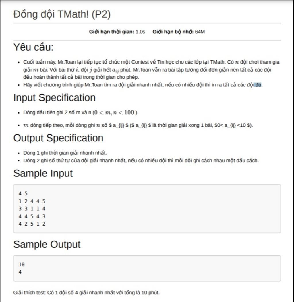Viewport: 294px width, 302px height.
Task: Click the value "10" in sample output
Action: point(22,264)
